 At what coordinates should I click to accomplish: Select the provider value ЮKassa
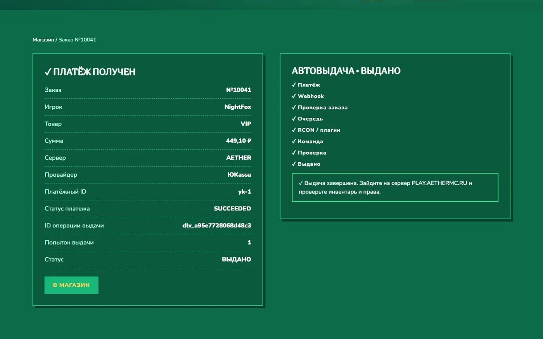point(239,175)
